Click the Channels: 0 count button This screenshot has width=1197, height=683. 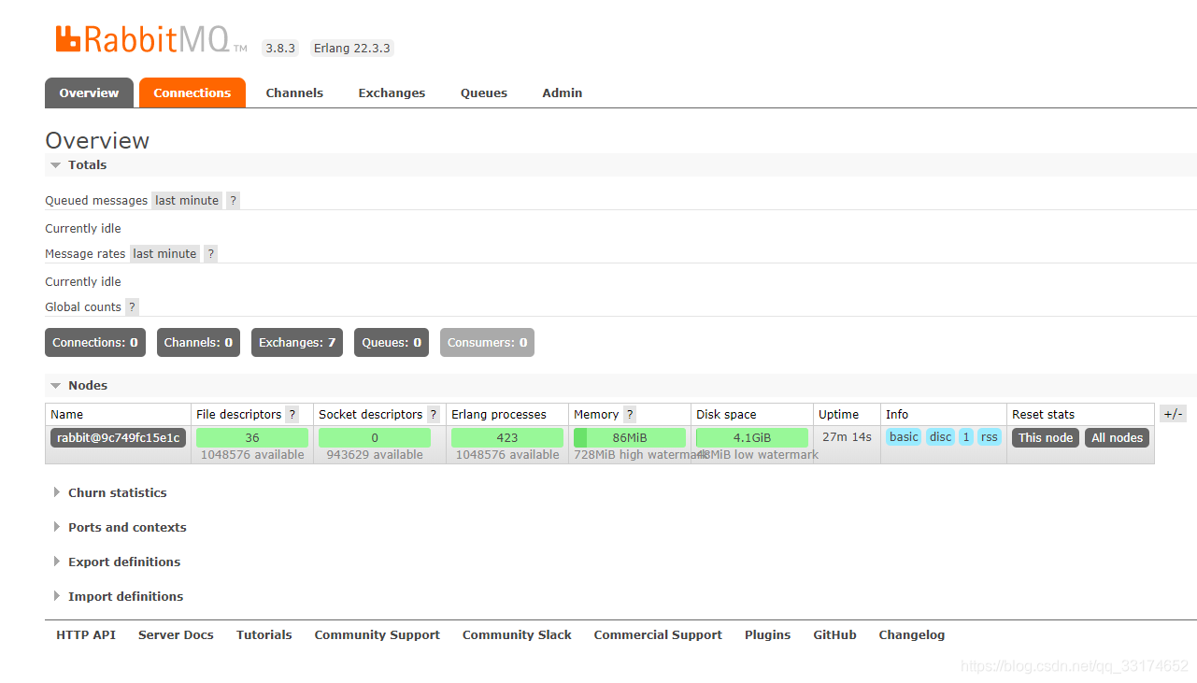tap(198, 342)
